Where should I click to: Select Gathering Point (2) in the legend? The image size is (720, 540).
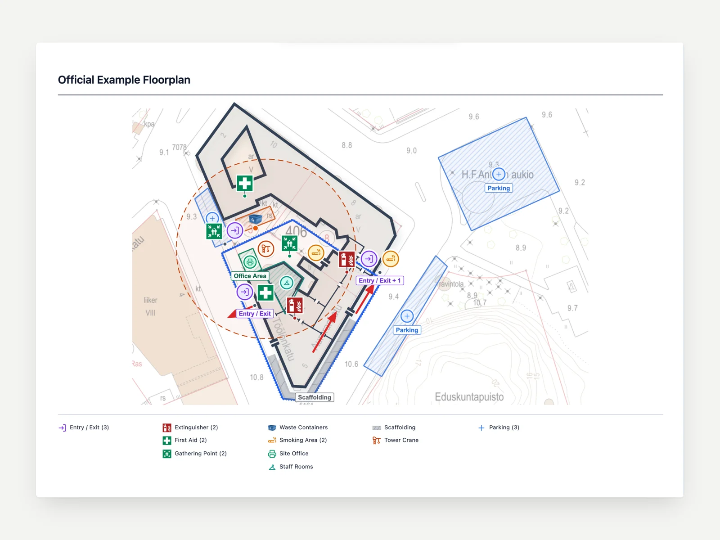(x=194, y=454)
